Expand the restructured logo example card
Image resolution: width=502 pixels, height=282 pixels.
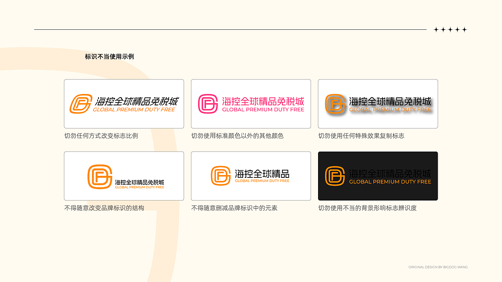124,176
